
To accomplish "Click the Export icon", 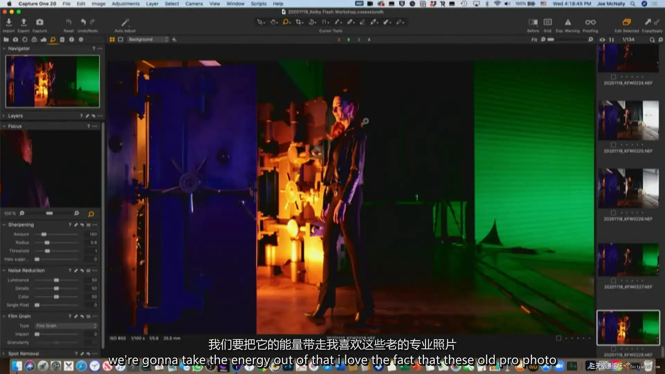I will 24,23.
